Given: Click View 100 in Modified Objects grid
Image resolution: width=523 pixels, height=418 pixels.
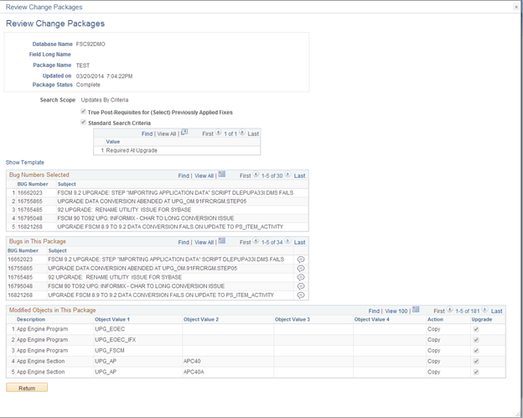Looking at the screenshot, I should click(396, 311).
